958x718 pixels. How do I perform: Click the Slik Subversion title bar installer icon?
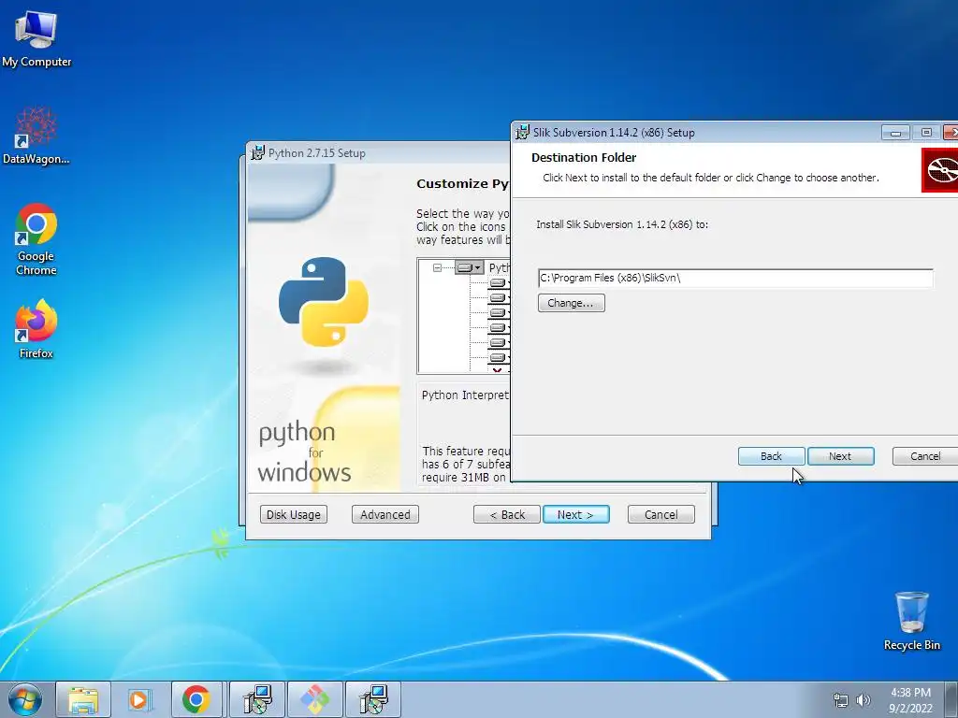point(522,133)
